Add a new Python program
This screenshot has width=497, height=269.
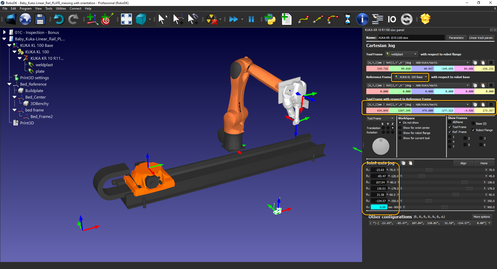pyautogui.click(x=270, y=19)
